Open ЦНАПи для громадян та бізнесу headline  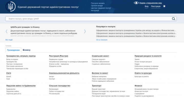tap(25, 27)
